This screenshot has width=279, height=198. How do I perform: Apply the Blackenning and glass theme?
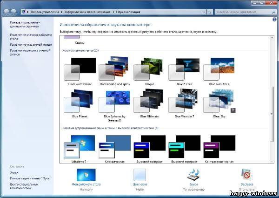pos(114,72)
